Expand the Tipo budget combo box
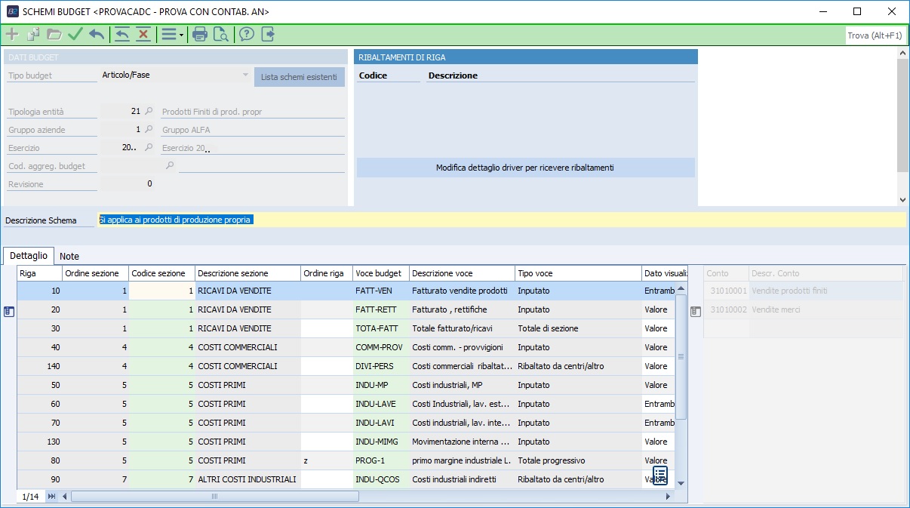Screen dimensions: 910x508 click(245, 75)
